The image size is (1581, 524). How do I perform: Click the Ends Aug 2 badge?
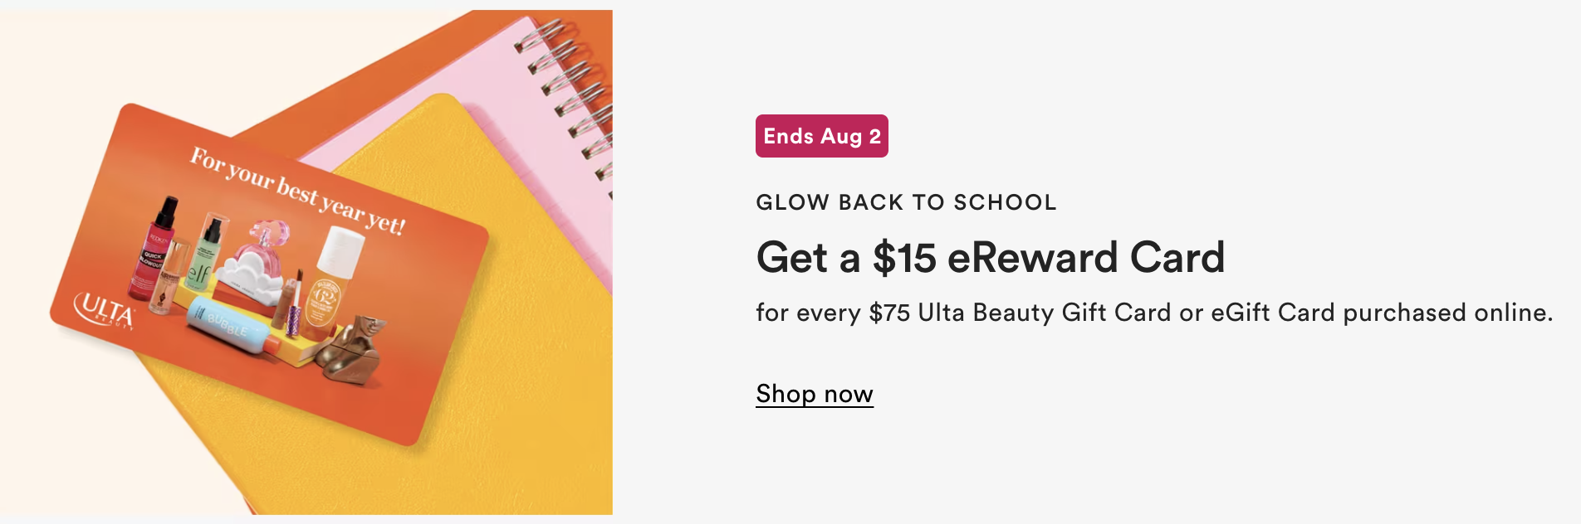tap(822, 136)
